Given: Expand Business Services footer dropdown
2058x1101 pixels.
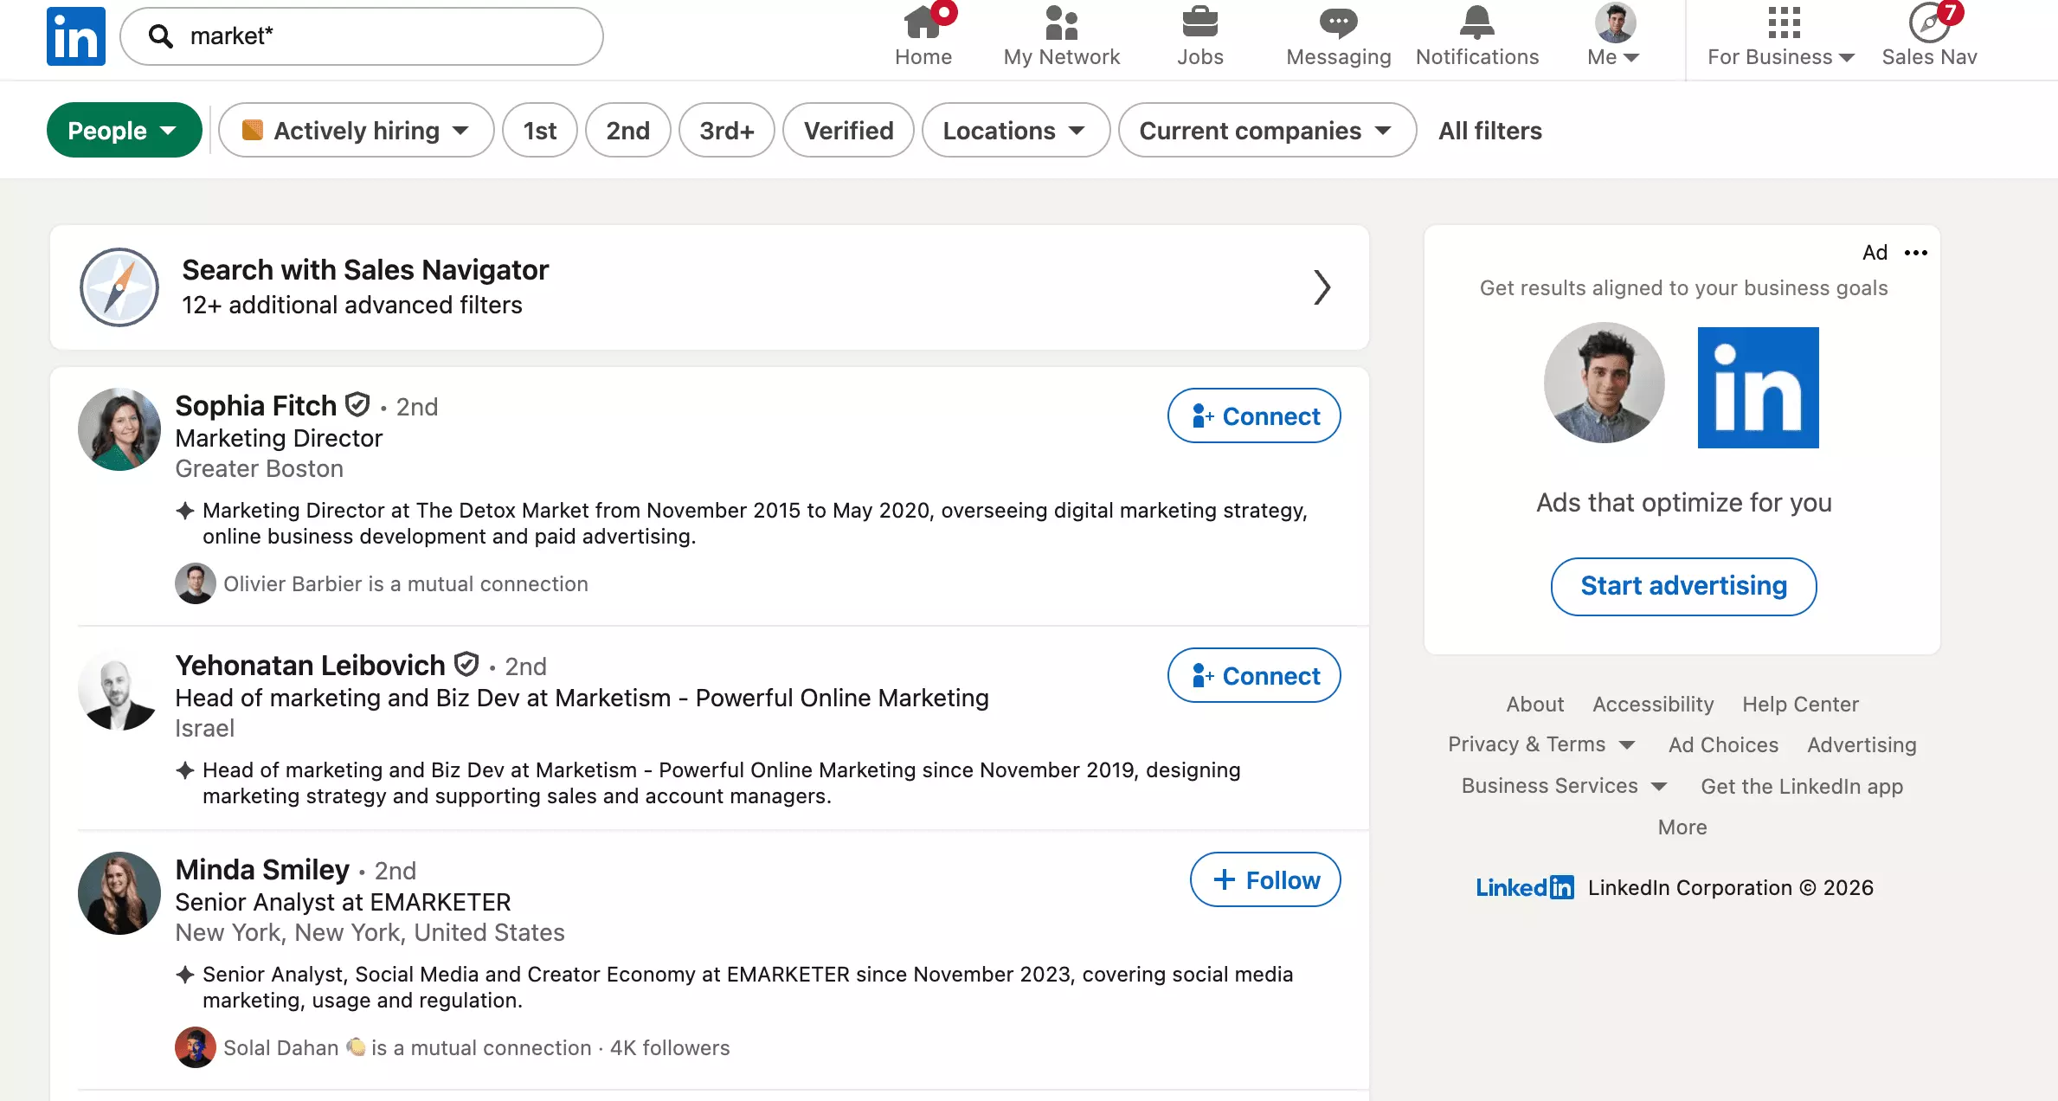Looking at the screenshot, I should coord(1564,786).
